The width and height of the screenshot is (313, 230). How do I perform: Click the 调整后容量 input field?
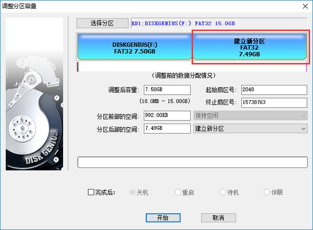[167, 90]
